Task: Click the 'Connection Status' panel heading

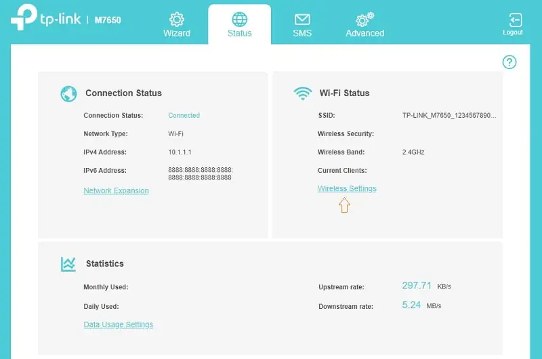Action: 124,93
